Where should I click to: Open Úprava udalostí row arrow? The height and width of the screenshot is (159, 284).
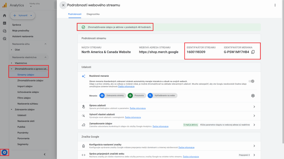click(x=254, y=107)
